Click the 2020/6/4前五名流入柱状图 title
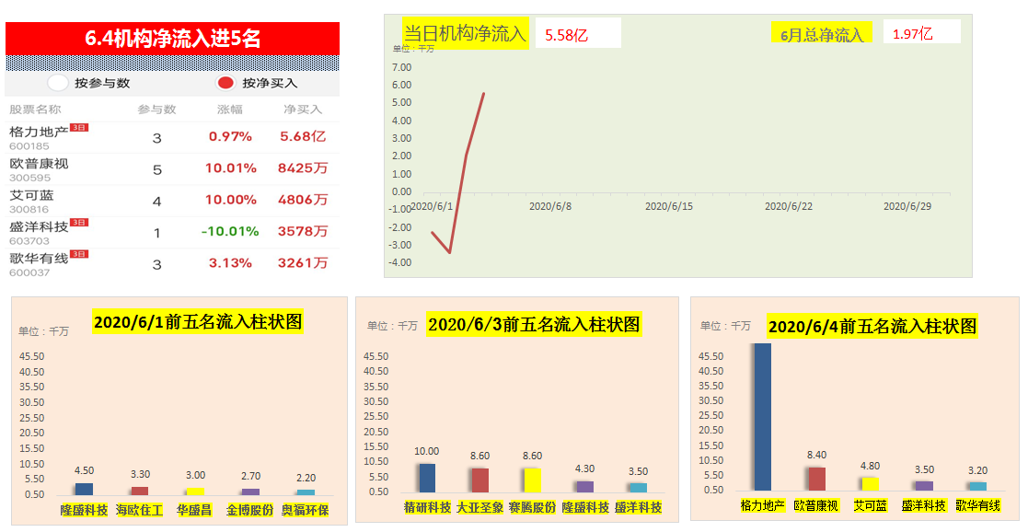This screenshot has width=1028, height=532. pyautogui.click(x=872, y=327)
